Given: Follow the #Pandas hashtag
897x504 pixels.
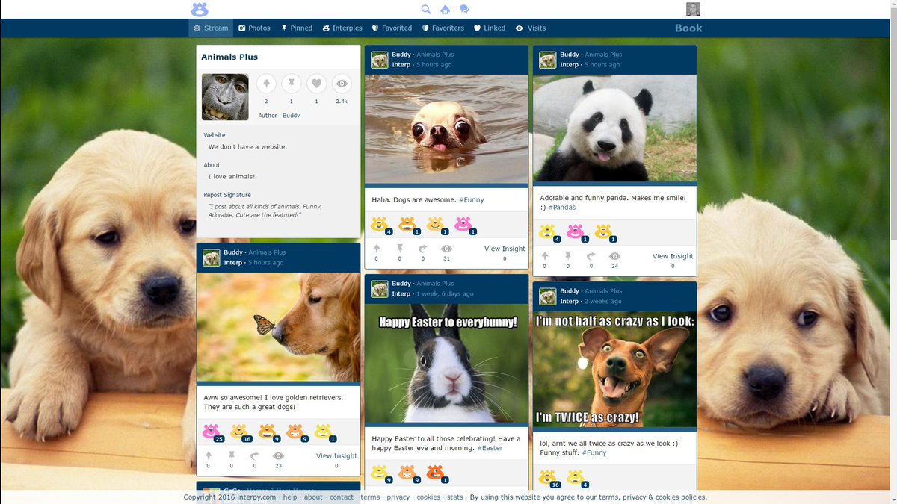Looking at the screenshot, I should pyautogui.click(x=562, y=208).
